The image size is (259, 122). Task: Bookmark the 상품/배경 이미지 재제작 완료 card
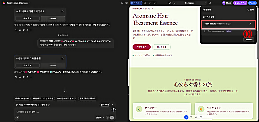pos(63,12)
